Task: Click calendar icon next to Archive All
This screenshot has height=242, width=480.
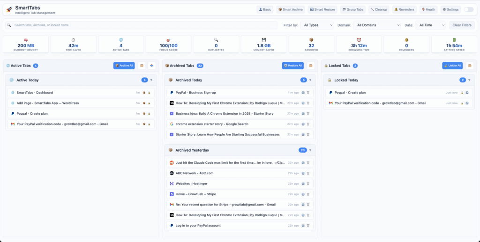Action: pyautogui.click(x=142, y=66)
